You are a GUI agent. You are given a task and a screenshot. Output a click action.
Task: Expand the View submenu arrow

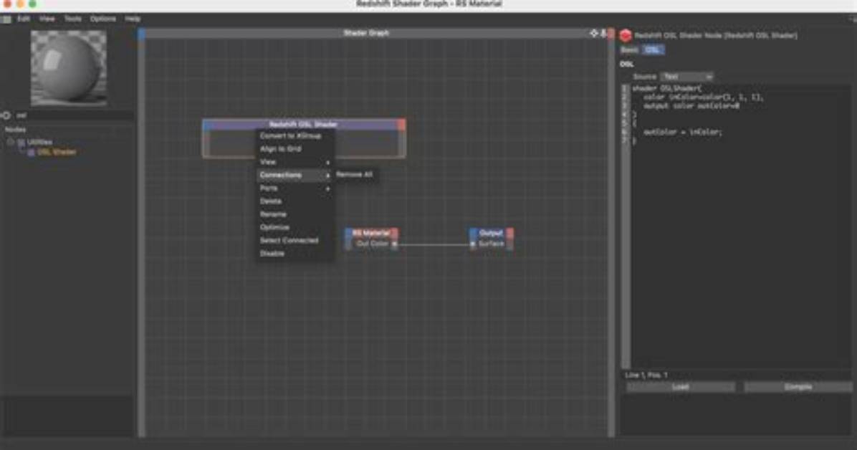[328, 163]
